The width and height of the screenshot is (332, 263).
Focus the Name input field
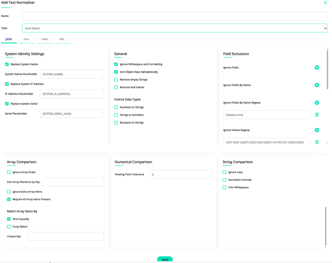(175, 16)
